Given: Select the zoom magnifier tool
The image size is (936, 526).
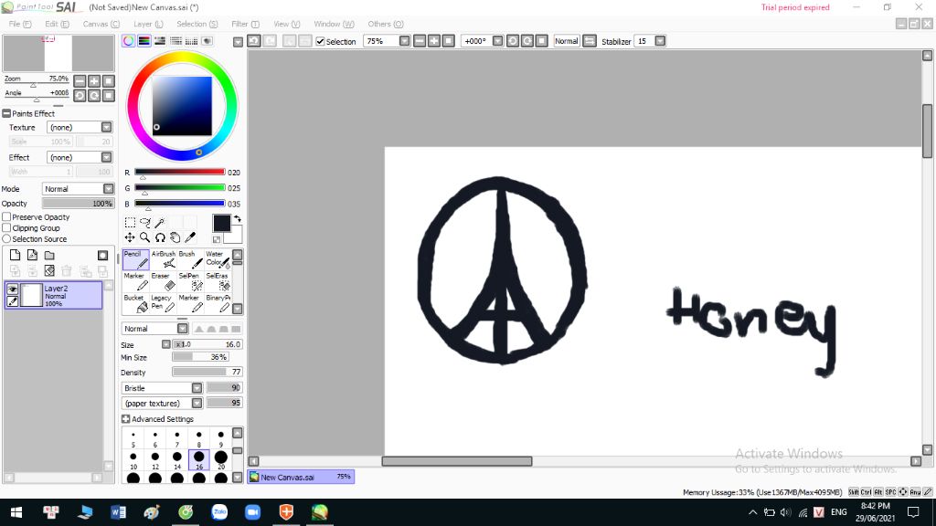Looking at the screenshot, I should tap(145, 237).
